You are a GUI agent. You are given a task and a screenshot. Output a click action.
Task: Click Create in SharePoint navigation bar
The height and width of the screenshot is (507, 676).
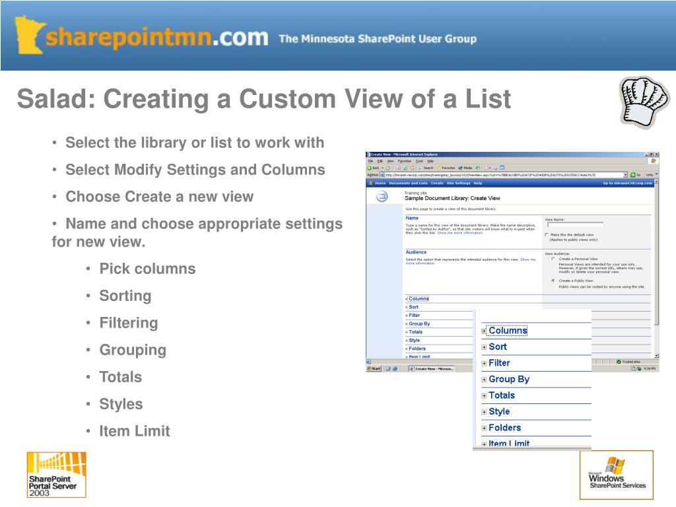pos(437,184)
